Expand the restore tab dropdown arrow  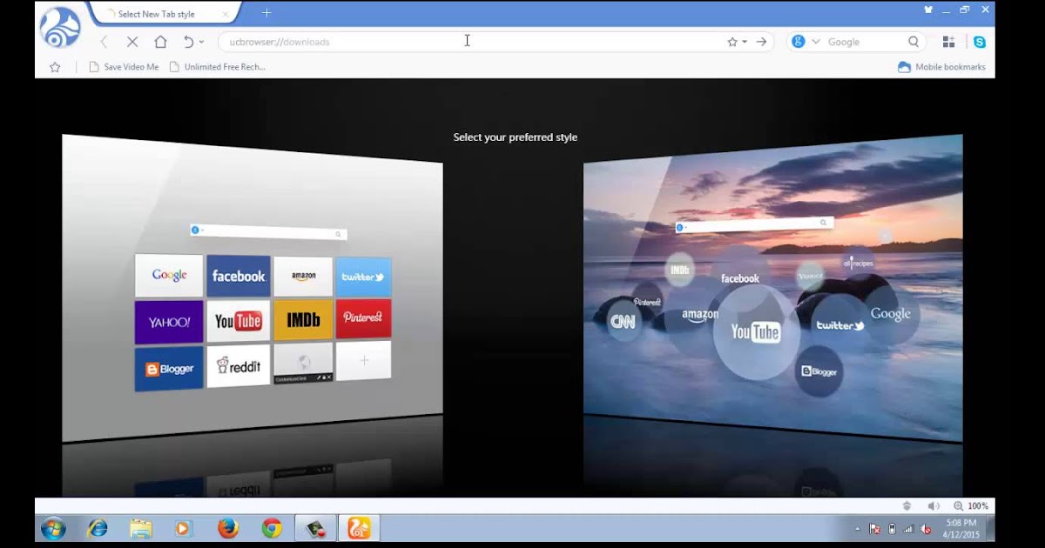click(201, 42)
